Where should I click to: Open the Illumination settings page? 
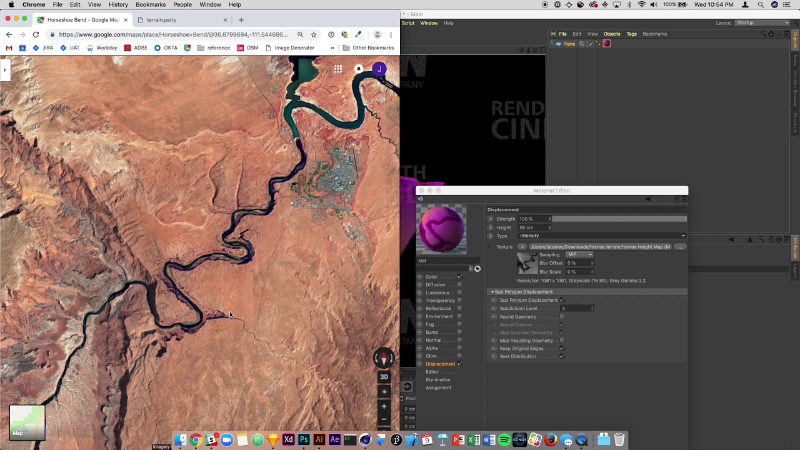[437, 379]
